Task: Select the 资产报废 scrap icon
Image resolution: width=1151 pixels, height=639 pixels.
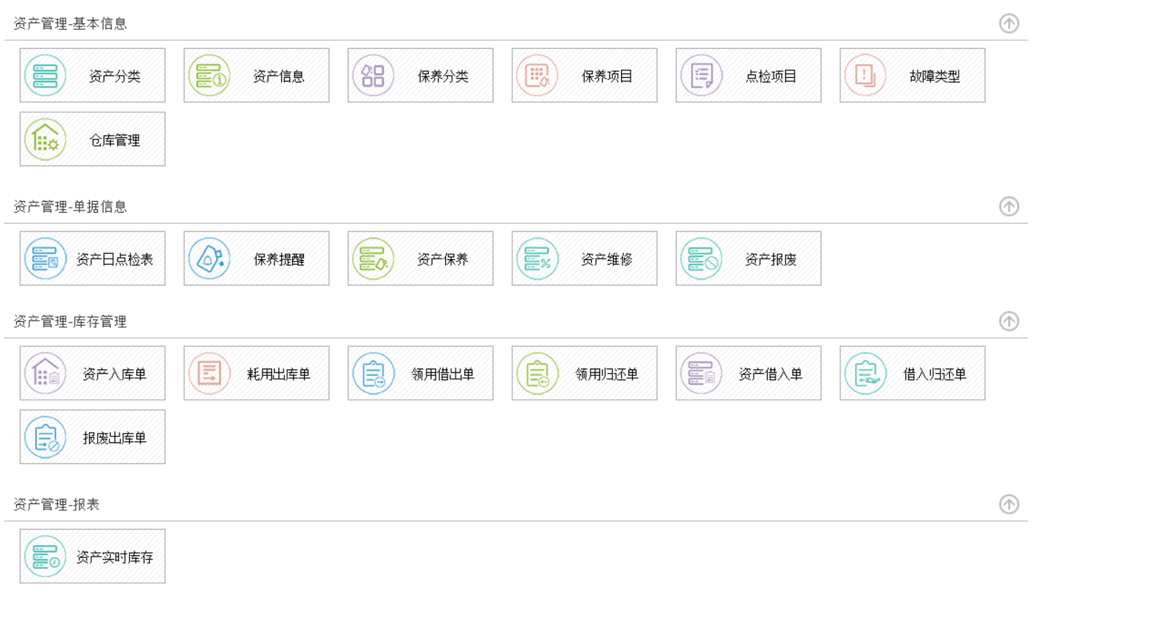Action: click(x=701, y=259)
